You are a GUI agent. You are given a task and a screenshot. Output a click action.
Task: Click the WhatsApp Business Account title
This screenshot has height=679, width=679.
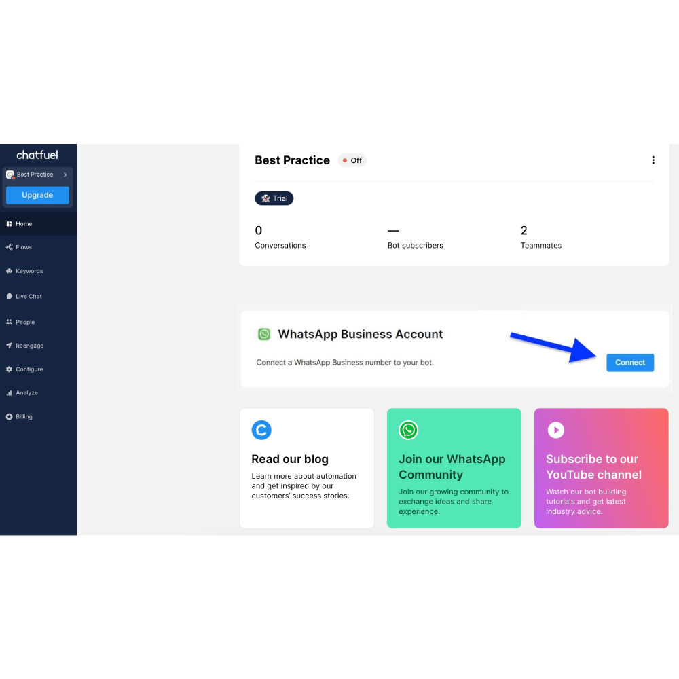click(361, 334)
